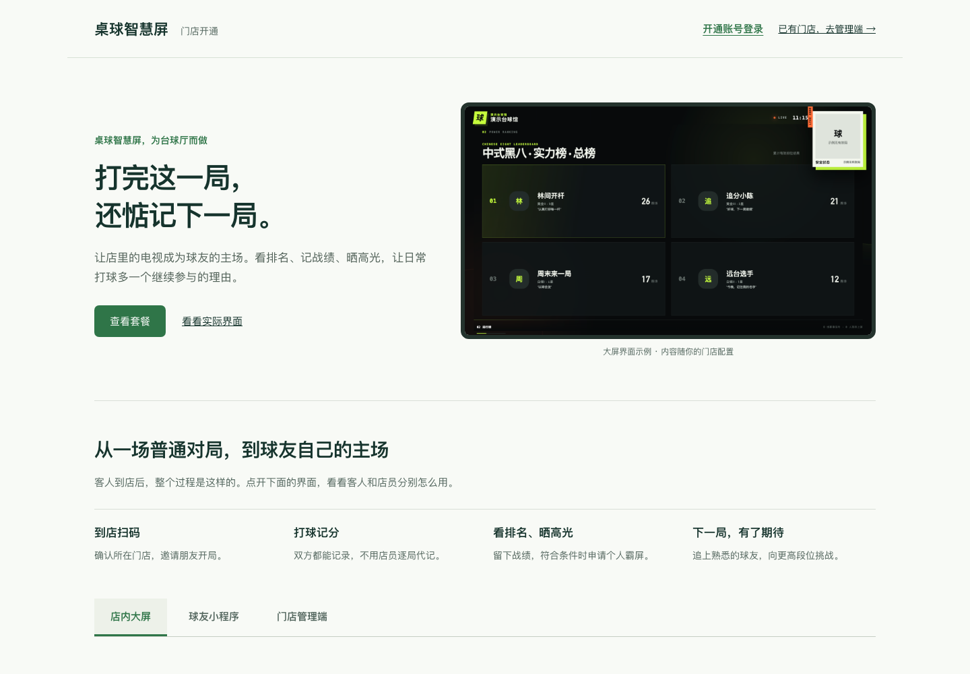Screen dimensions: 970x674
Task: Click the 到店扫码 step title
Action: pos(117,532)
